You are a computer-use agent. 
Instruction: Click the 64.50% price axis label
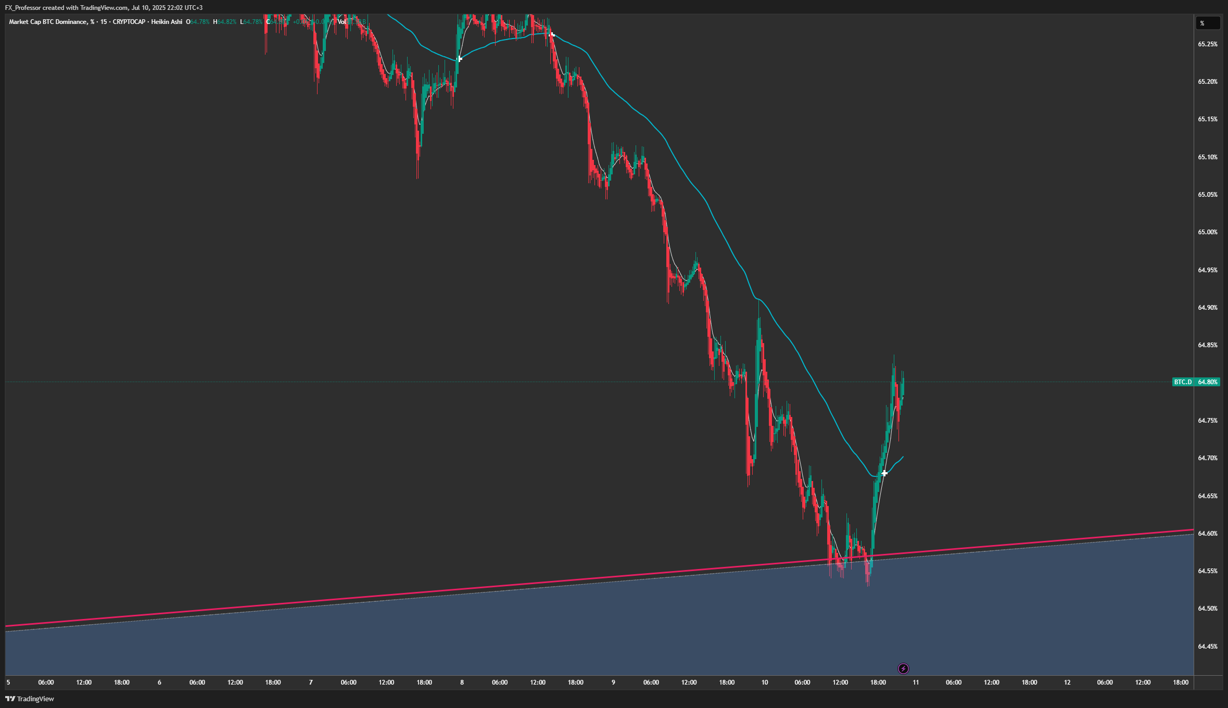(1208, 609)
